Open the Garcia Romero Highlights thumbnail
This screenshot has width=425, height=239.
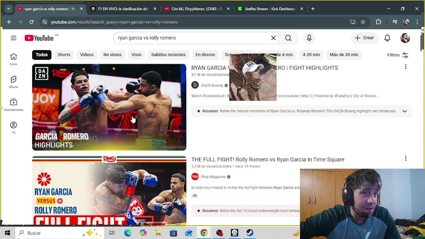click(109, 107)
